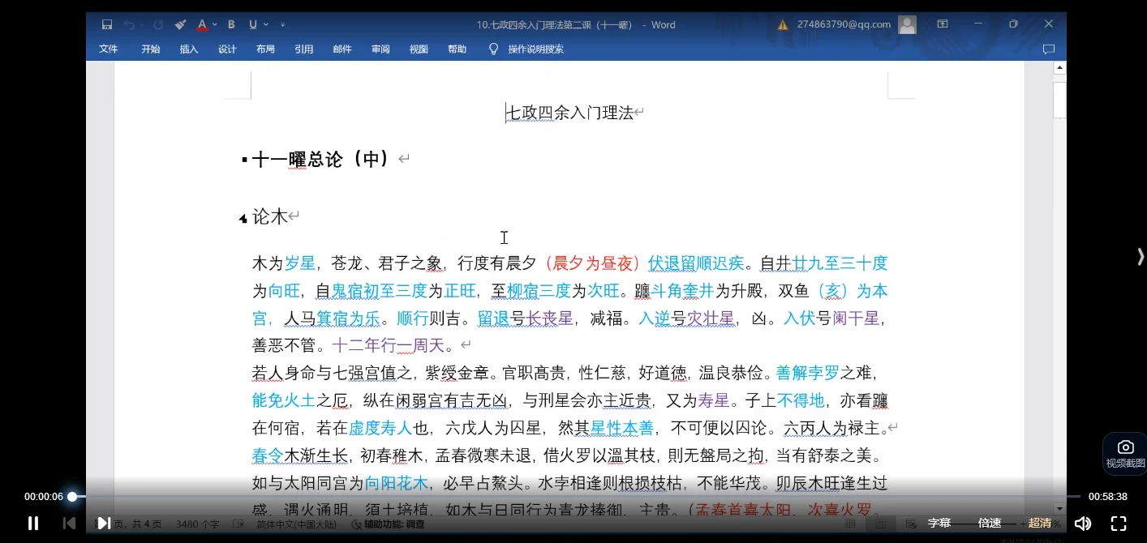Click the Save icon on Quick Access Toolbar

point(107,24)
